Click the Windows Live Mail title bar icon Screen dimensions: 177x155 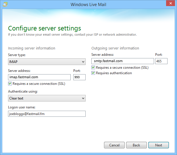[x=5, y=5]
